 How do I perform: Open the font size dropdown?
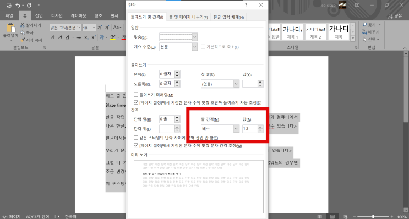click(94, 28)
